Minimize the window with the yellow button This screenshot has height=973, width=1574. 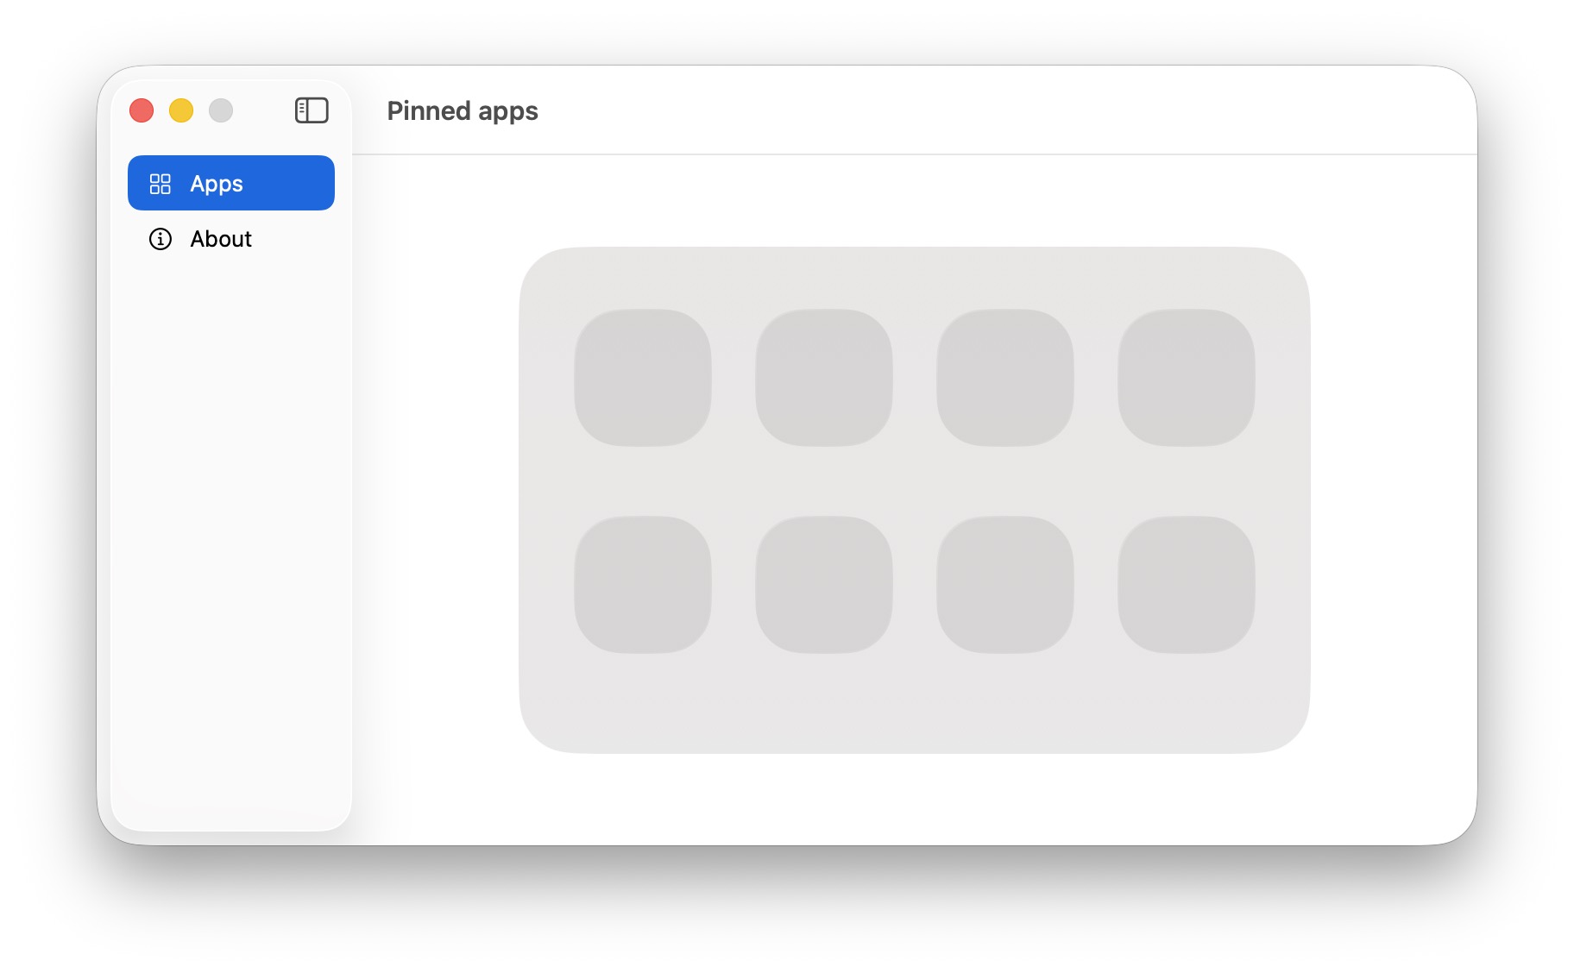tap(181, 110)
